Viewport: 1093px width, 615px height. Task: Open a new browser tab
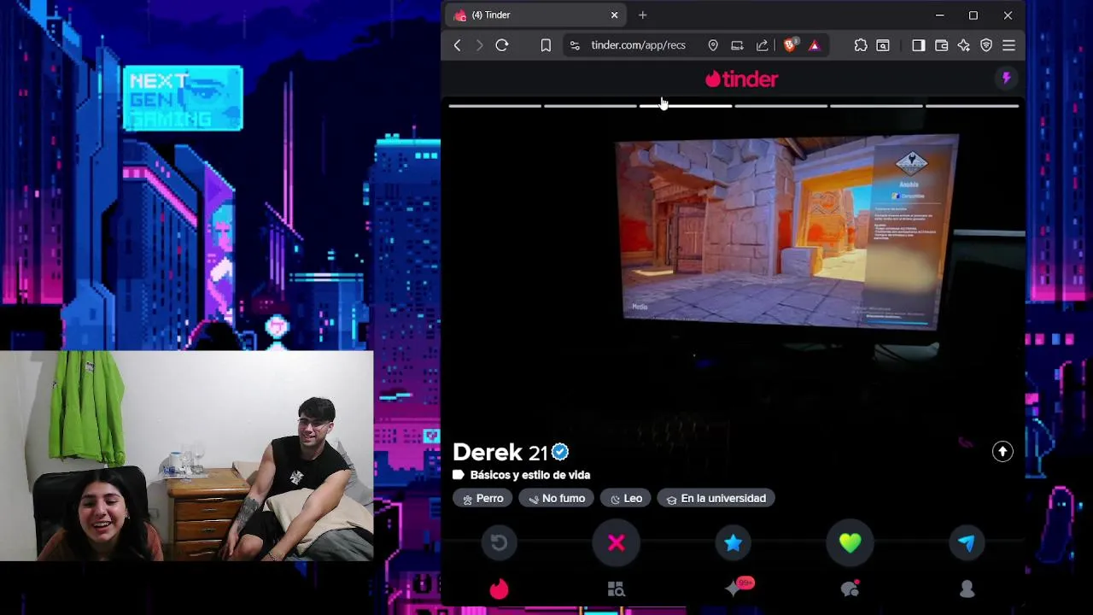coord(643,15)
